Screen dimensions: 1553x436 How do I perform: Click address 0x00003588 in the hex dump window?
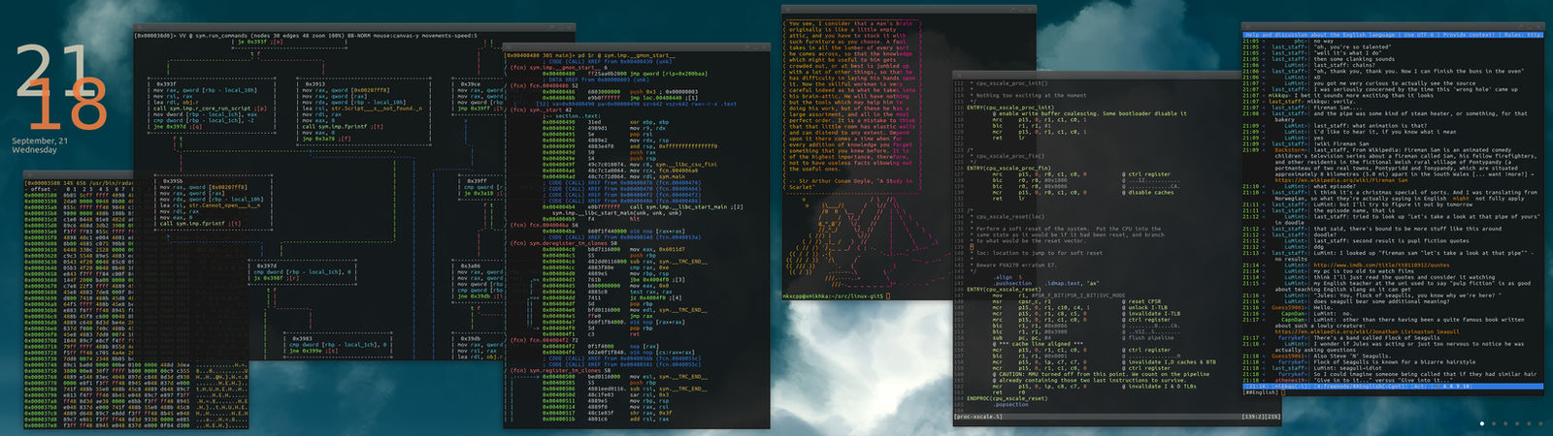coord(42,195)
